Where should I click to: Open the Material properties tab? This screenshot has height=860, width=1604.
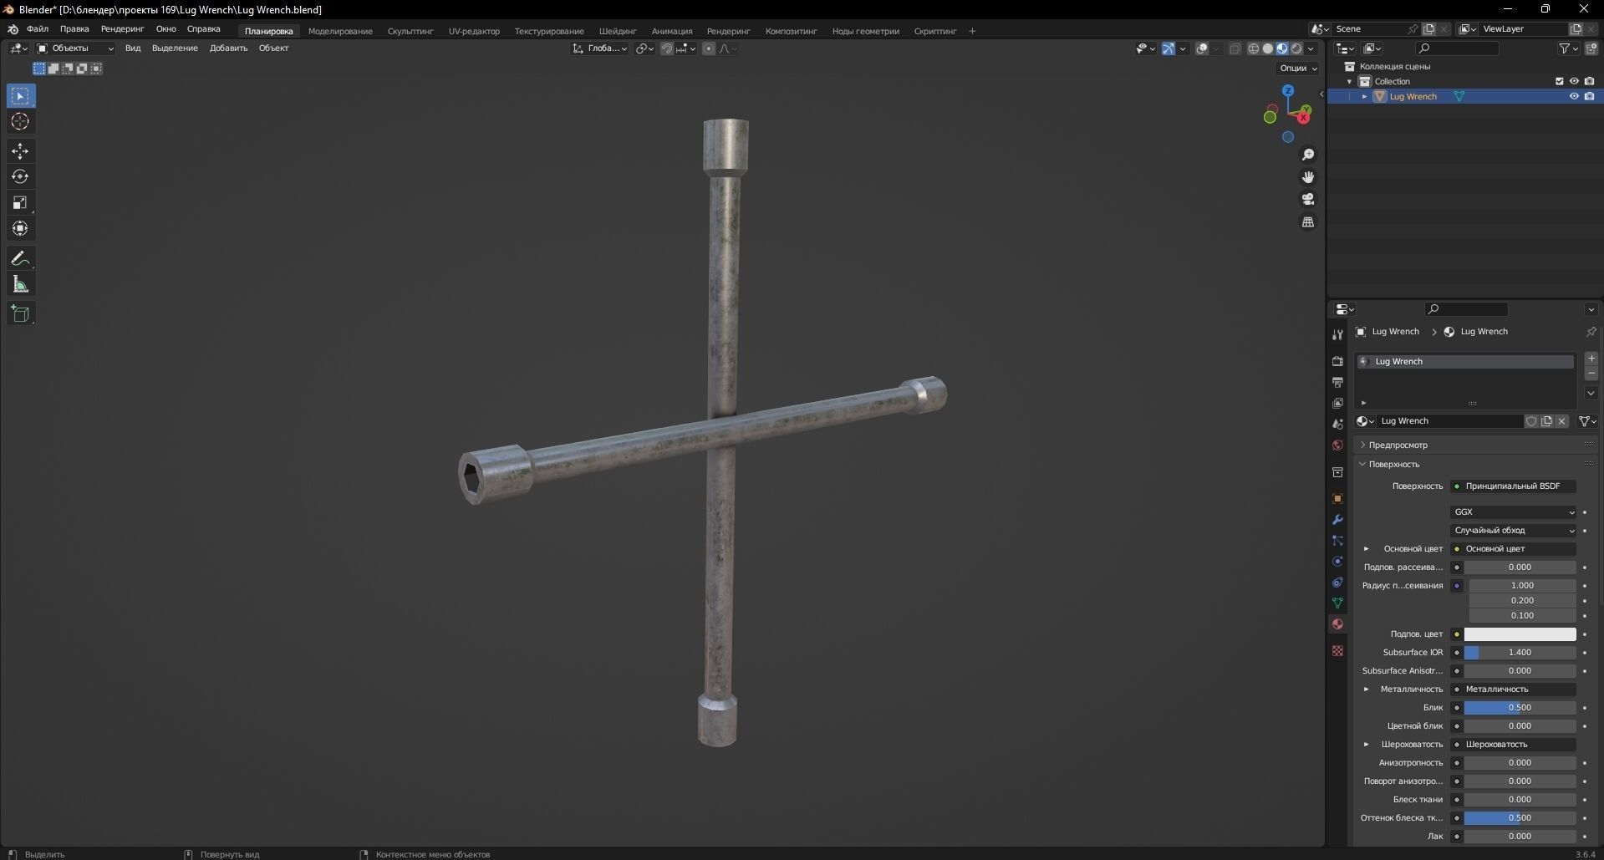coord(1337,624)
